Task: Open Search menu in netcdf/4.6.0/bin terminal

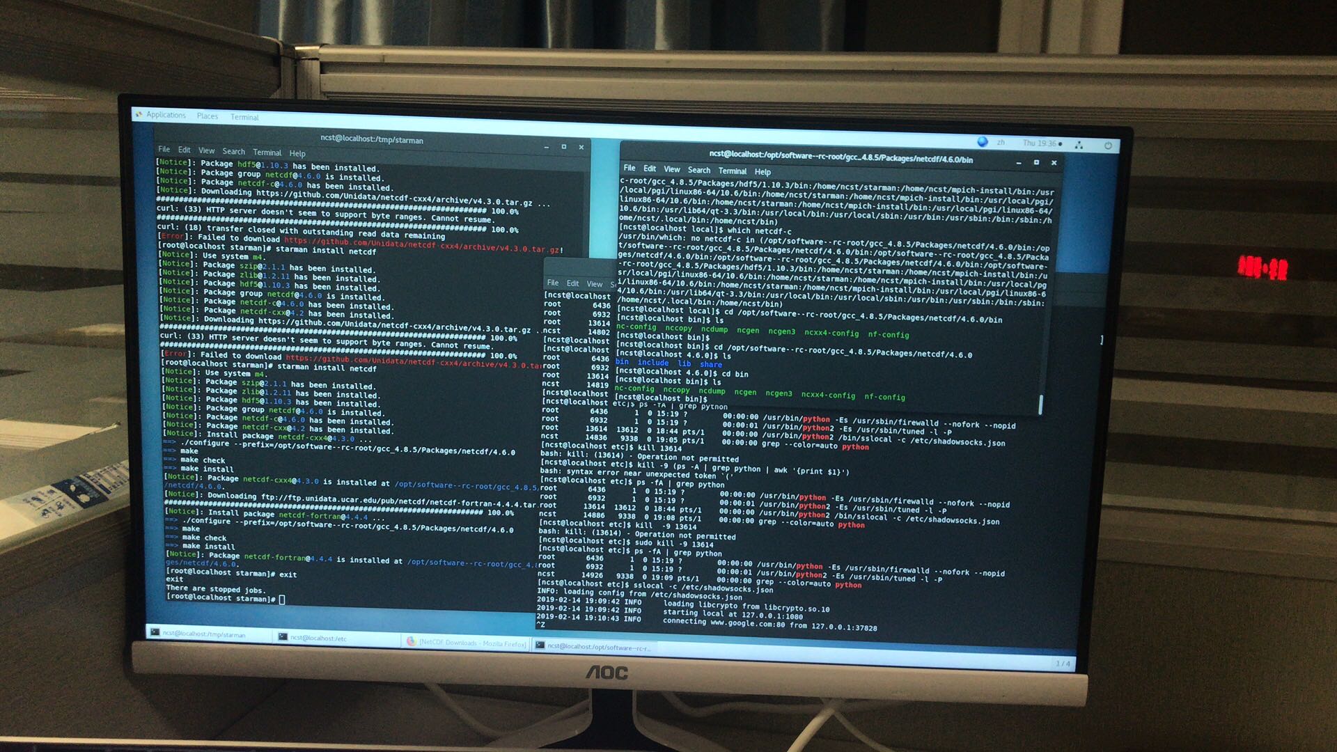Action: (699, 170)
